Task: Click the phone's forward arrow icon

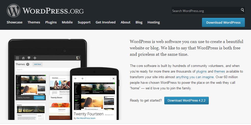Action: tap(82, 78)
